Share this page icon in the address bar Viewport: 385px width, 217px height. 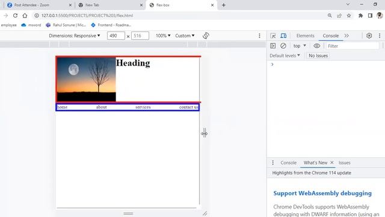pyautogui.click(x=339, y=16)
